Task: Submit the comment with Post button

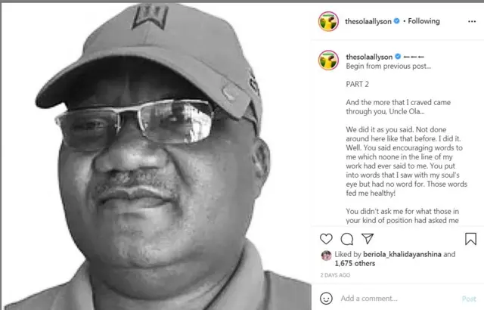Action: [469, 299]
